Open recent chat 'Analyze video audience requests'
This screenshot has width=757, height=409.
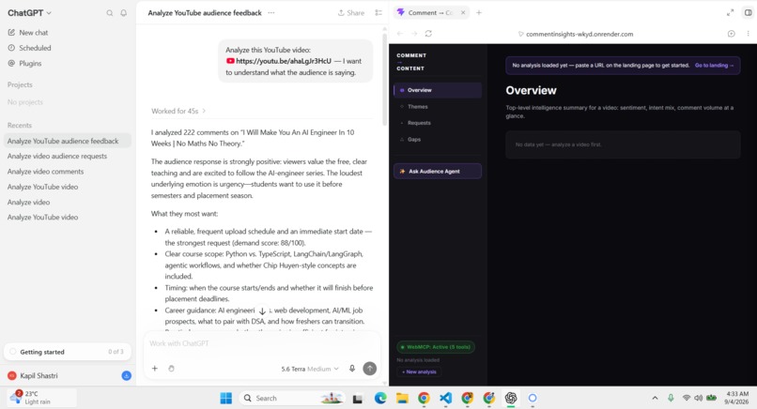pyautogui.click(x=57, y=156)
